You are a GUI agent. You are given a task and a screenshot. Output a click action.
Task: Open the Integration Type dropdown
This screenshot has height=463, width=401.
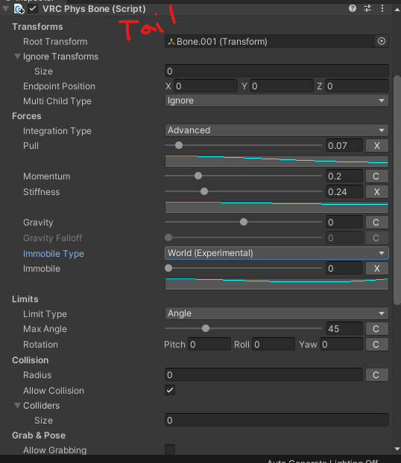[277, 130]
